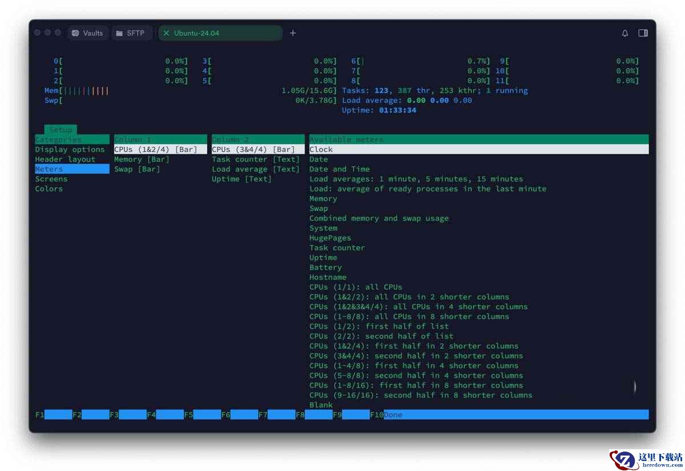
Task: Close the Ubuntu-24.04 tab with its X icon
Action: pos(167,33)
